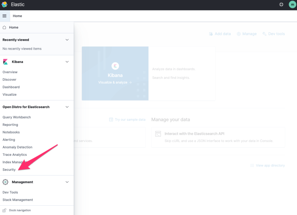
Task: Open Trace Analytics
Action: [15, 155]
